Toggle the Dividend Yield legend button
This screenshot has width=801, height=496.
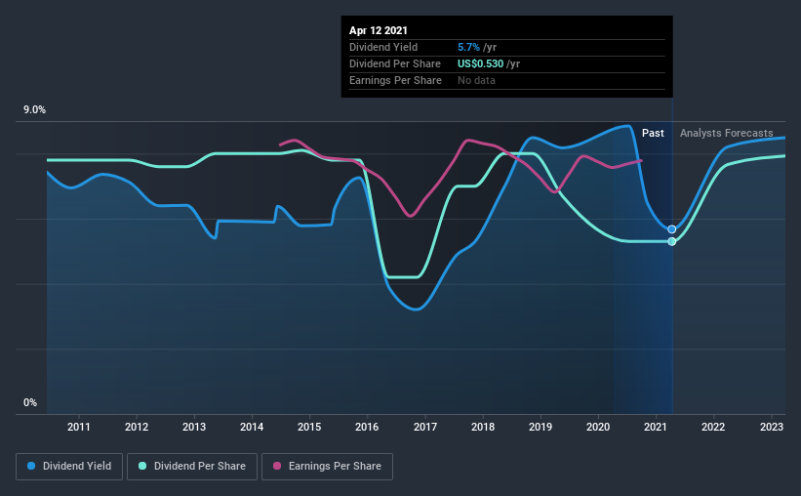pos(69,467)
